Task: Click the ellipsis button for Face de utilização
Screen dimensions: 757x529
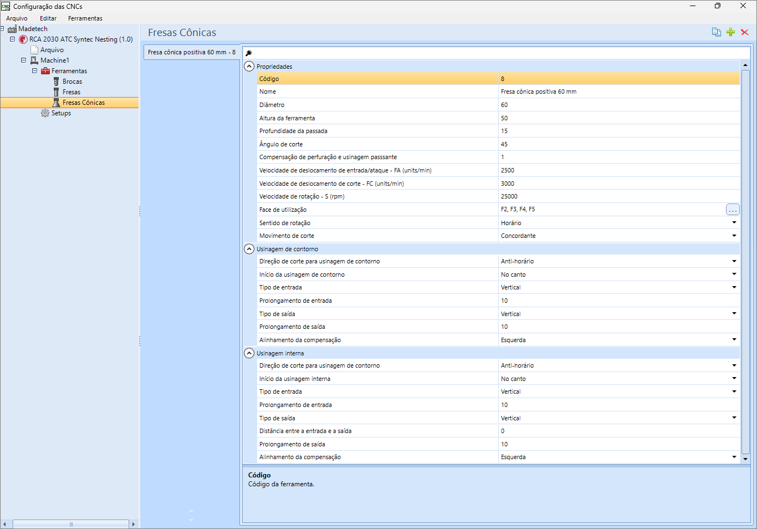Action: click(733, 210)
